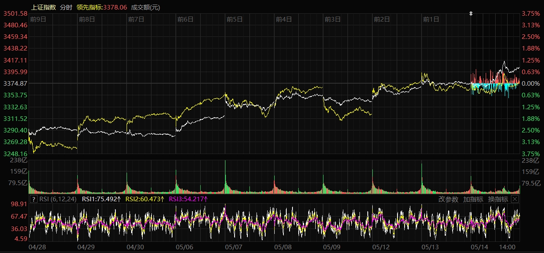The width and height of the screenshot is (544, 253).
Task: Select the 前6日 day label
Action: point(185,19)
